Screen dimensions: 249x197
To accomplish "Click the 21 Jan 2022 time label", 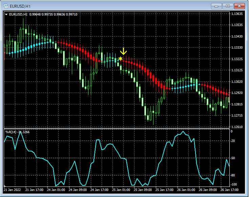I will (x=12, y=190).
